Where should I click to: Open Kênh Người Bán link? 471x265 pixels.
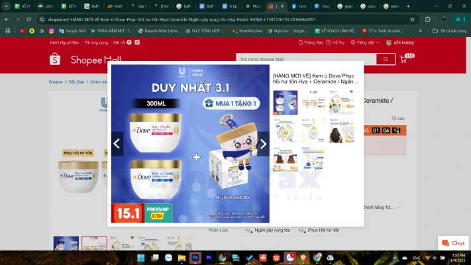64,42
